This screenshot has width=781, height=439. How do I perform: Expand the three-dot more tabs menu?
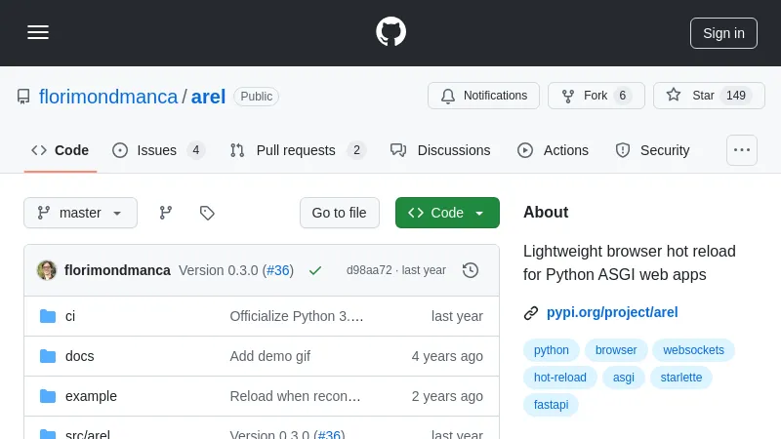(742, 150)
